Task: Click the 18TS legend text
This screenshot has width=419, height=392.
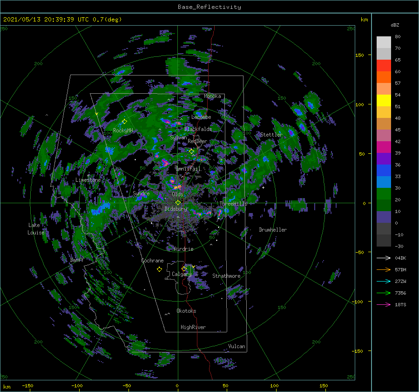Action: [x=400, y=304]
